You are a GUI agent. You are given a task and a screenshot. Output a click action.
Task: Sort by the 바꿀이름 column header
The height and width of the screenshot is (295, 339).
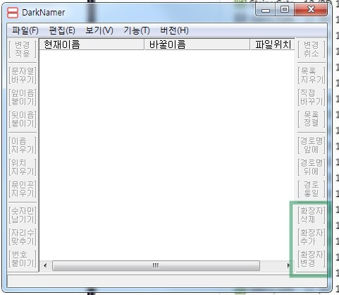click(197, 44)
